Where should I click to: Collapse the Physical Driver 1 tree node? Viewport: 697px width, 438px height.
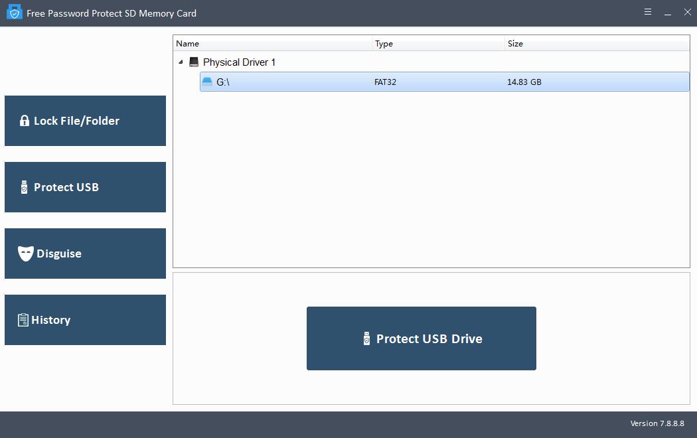181,62
